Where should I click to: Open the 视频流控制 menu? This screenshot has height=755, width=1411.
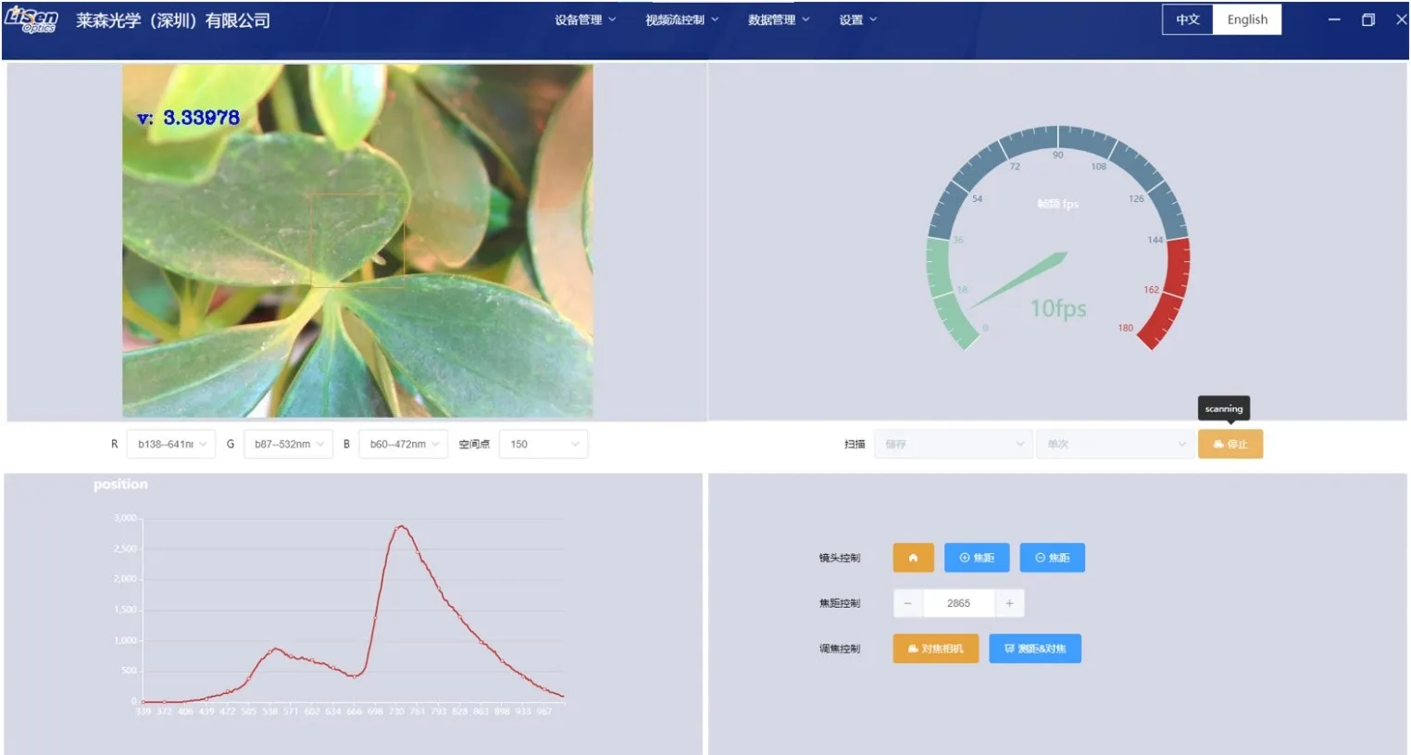pyautogui.click(x=681, y=19)
